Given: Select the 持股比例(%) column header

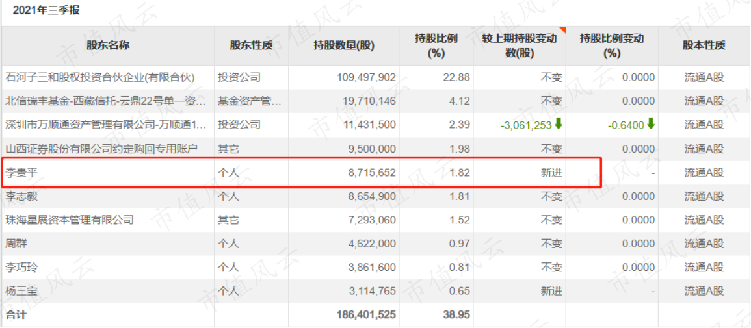Looking at the screenshot, I should pos(436,46).
